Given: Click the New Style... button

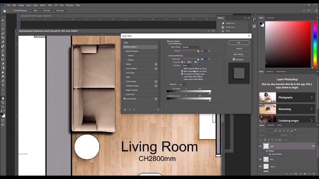Looking at the screenshot, I should tap(239, 54).
